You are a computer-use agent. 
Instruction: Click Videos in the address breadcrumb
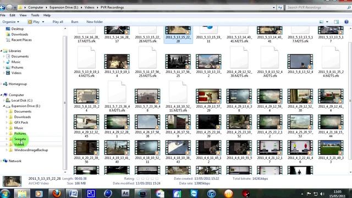89,7
